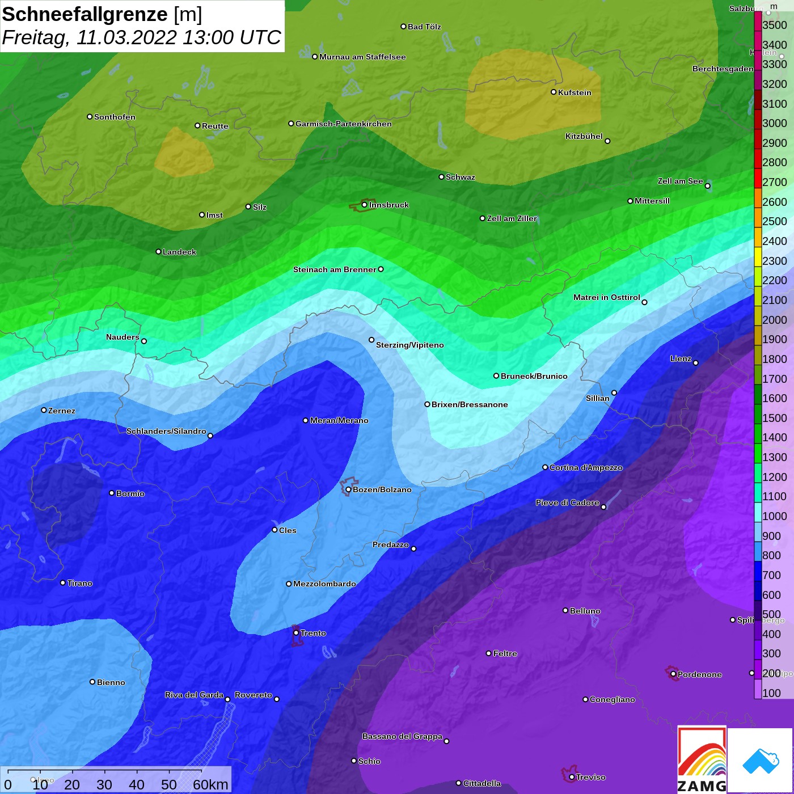Click the Sonthofen location dot
This screenshot has width=794, height=794.
click(x=90, y=117)
